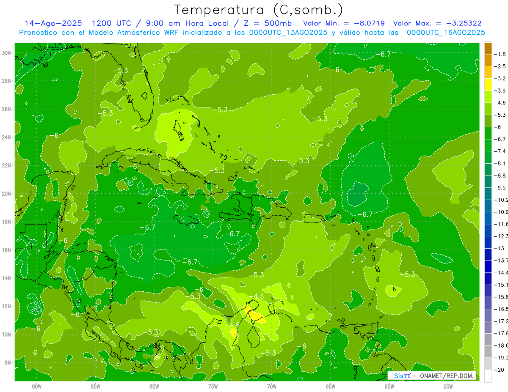This screenshot has width=508, height=392.
Task: Click colorbar label "-8.1"
Action: (x=501, y=164)
